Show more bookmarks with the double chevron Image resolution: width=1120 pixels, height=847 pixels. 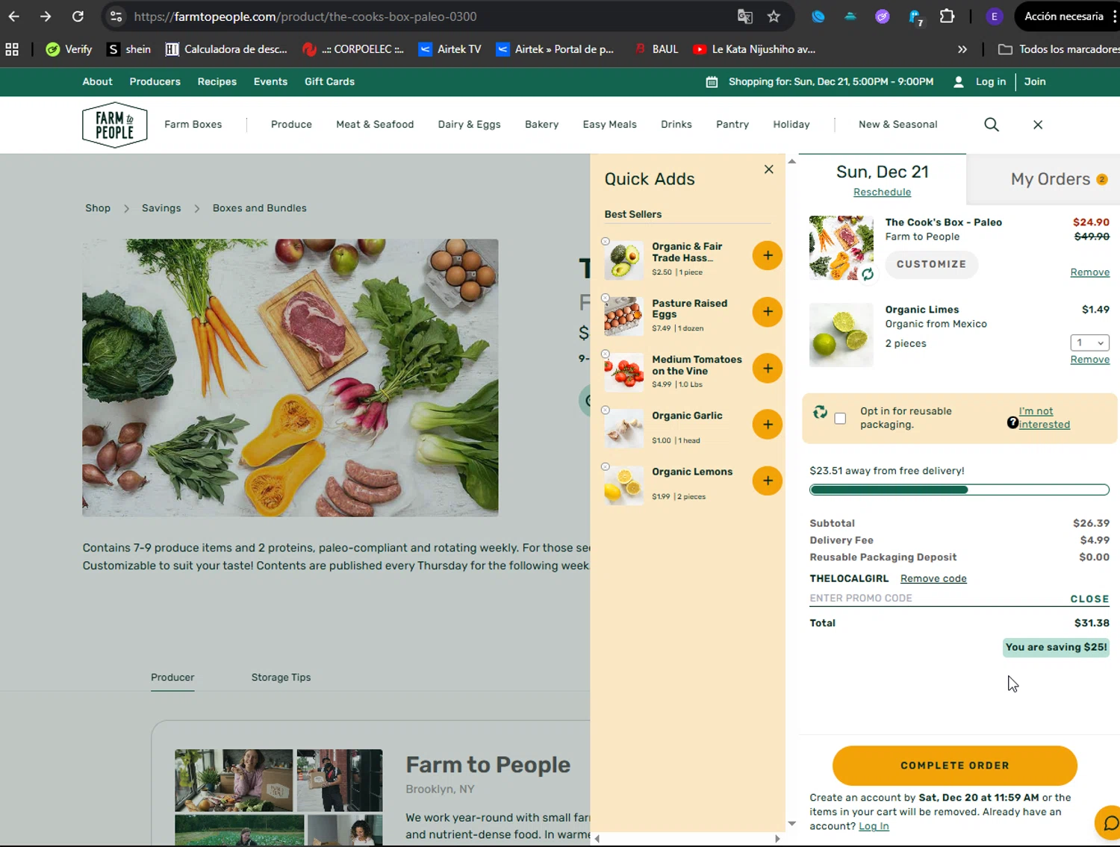pyautogui.click(x=962, y=49)
